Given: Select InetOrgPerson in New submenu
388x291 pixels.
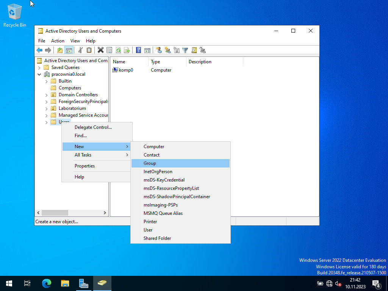Looking at the screenshot, I should [x=180, y=172].
